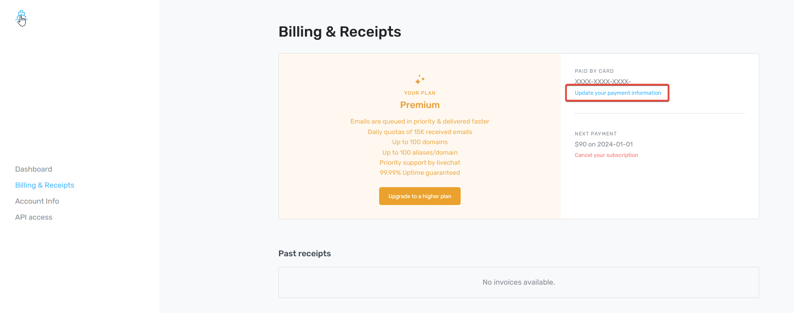Click Update your payment information link
Screen dimensions: 794x313
(618, 93)
